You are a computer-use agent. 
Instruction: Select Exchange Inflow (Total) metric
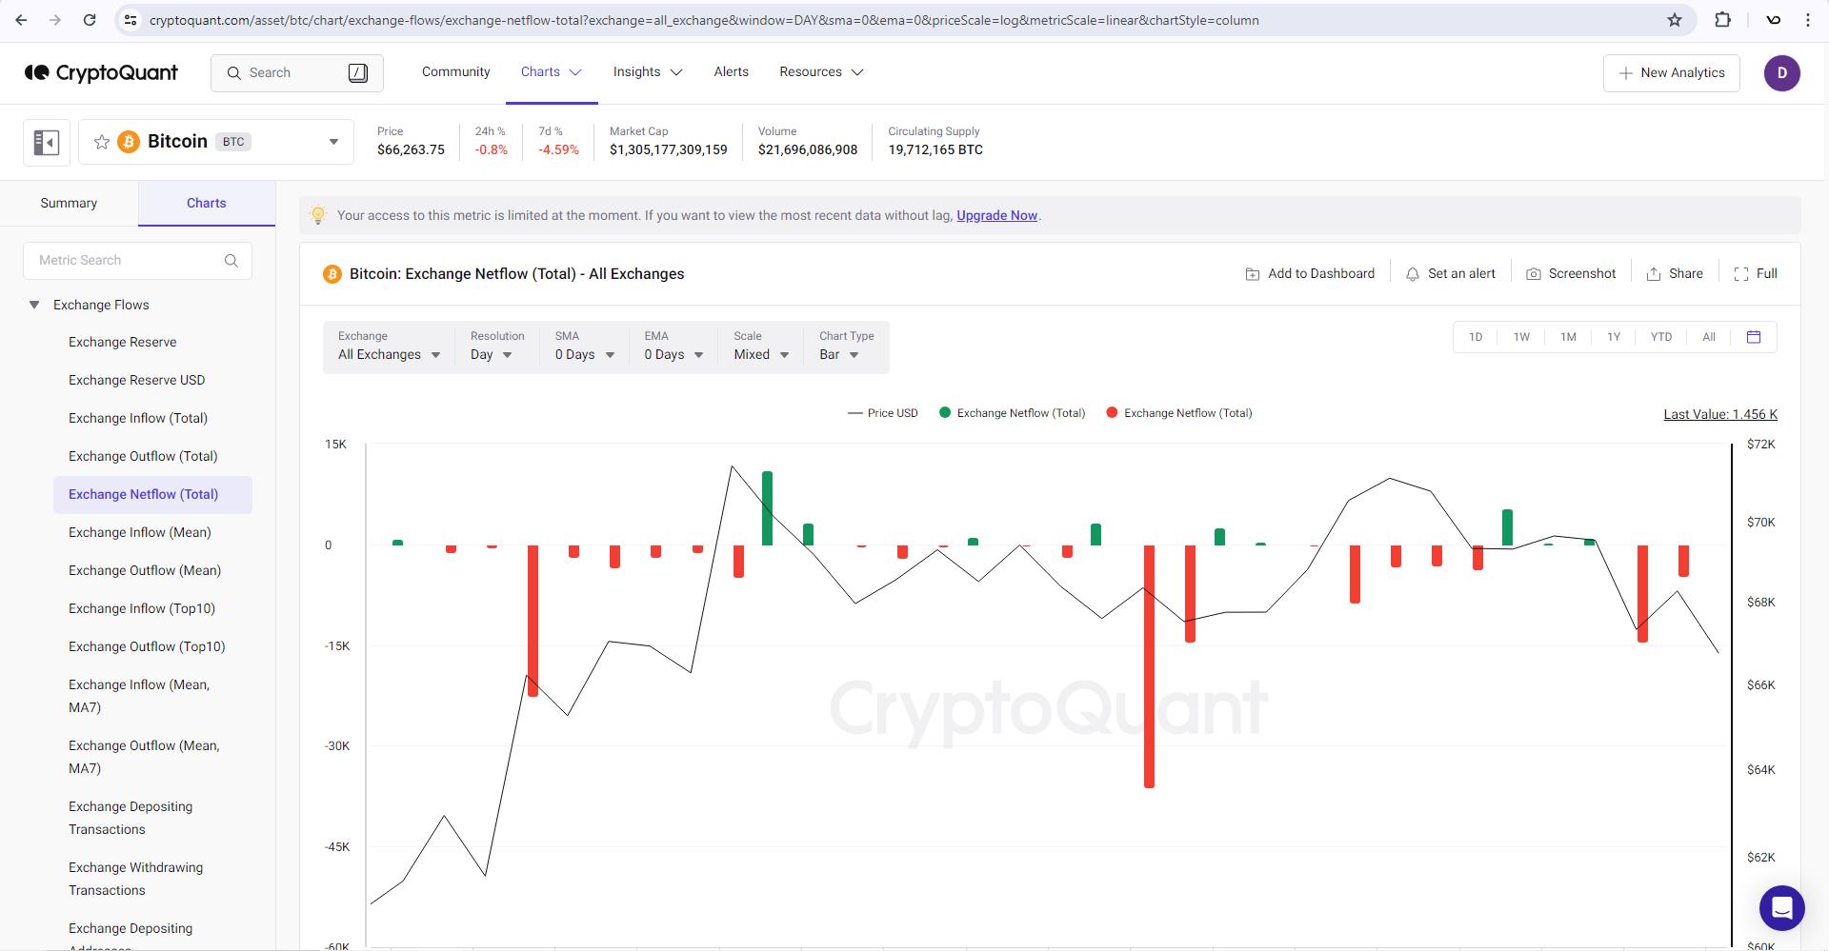(138, 419)
